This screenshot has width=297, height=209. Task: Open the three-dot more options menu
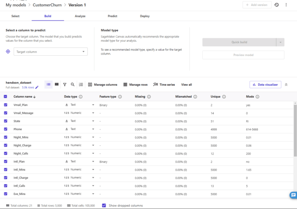286,5
